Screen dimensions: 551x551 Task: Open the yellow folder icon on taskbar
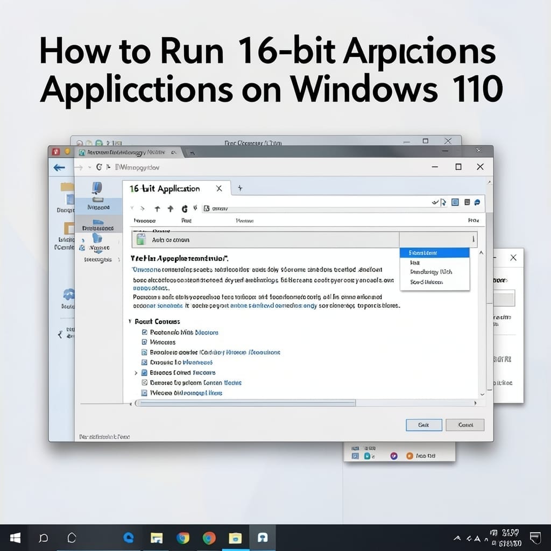235,538
